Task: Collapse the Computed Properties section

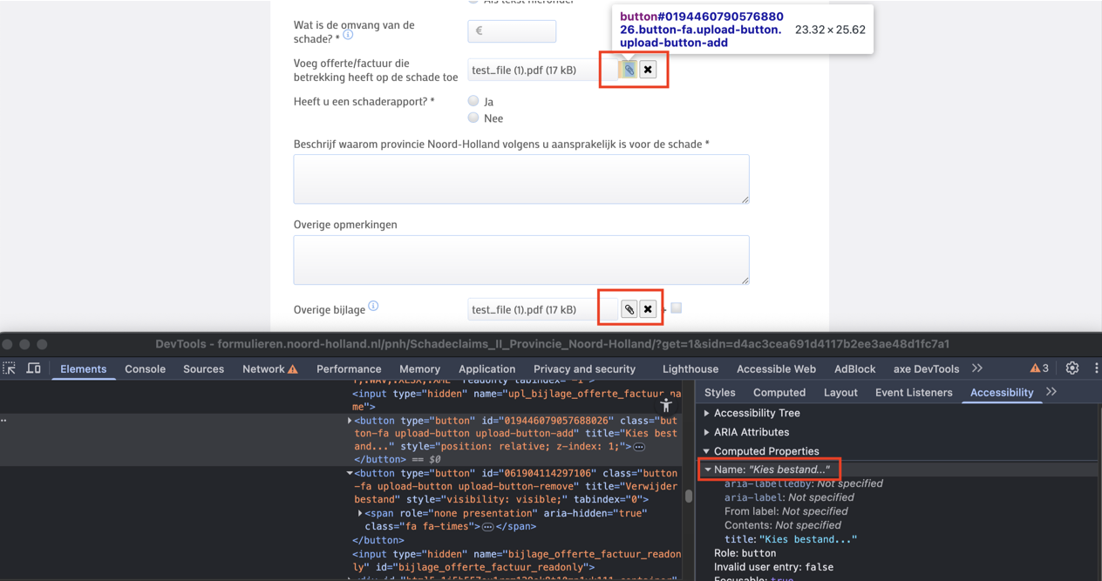Action: [707, 451]
